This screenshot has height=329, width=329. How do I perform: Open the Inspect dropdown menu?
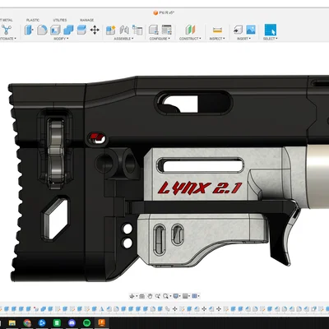pos(217,39)
